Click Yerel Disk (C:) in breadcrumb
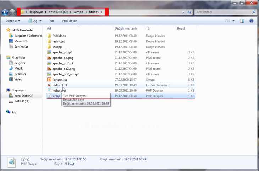Image resolution: width=259 pixels, height=171 pixels. coord(58,12)
